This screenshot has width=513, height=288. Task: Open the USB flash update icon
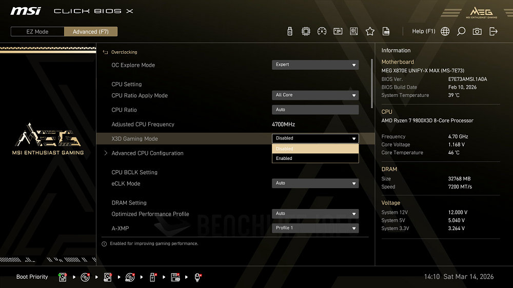(x=289, y=31)
